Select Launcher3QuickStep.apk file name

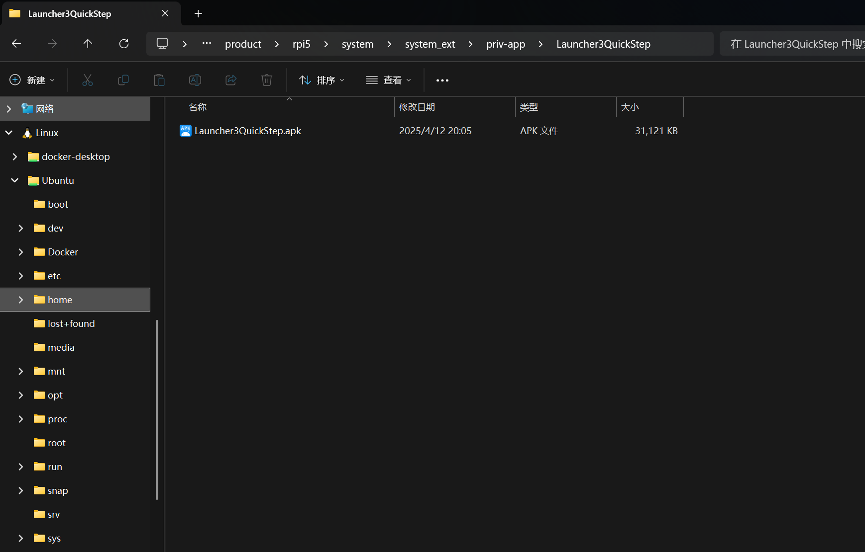tap(248, 131)
